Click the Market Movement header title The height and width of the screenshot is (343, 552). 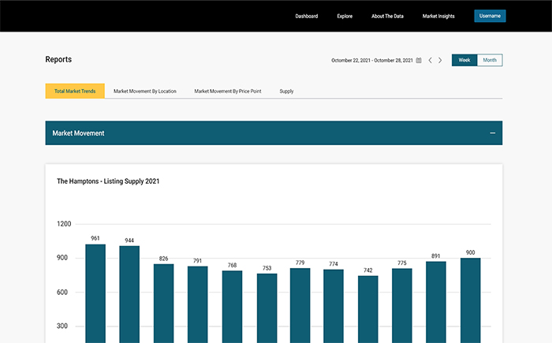pos(78,133)
